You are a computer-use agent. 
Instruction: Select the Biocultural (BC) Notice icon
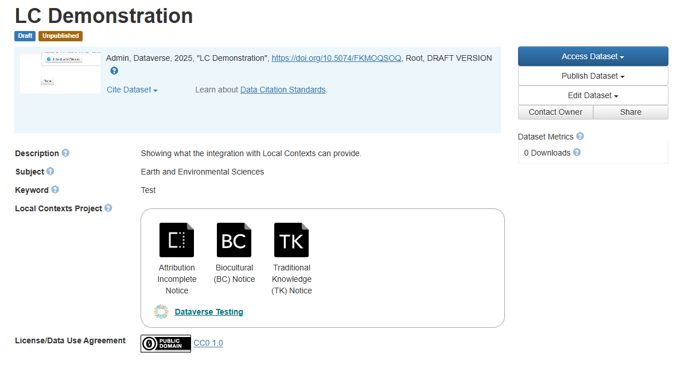[234, 239]
